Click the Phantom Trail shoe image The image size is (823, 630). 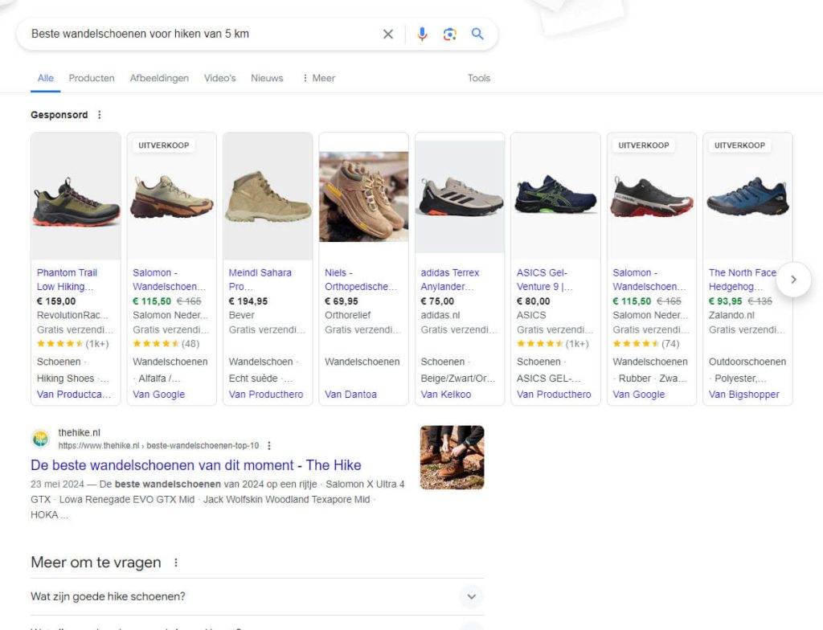(76, 196)
